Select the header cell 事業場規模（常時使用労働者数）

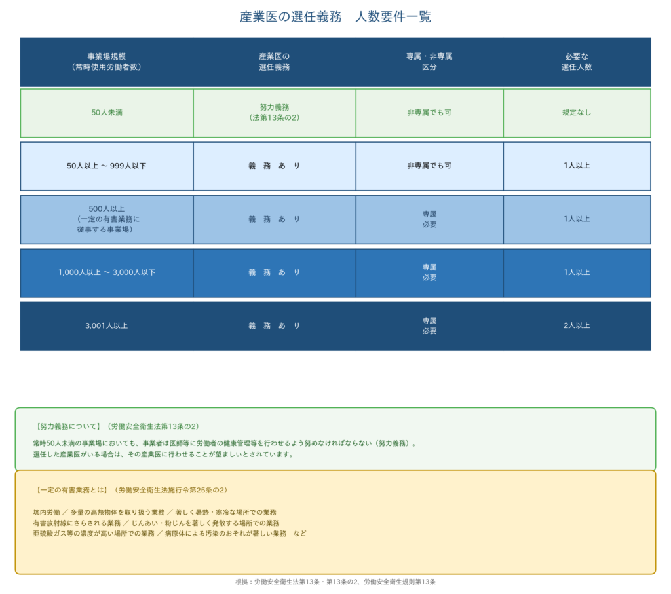107,61
